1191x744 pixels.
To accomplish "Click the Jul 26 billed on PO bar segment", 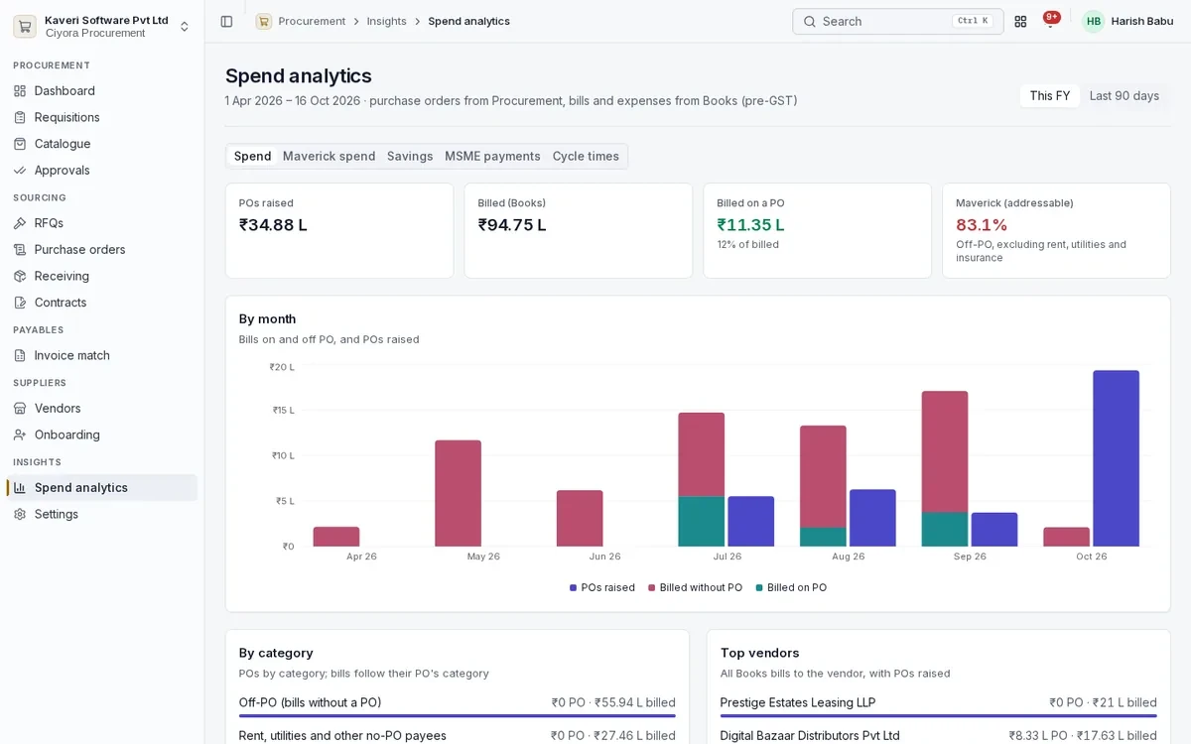I will pyautogui.click(x=702, y=521).
